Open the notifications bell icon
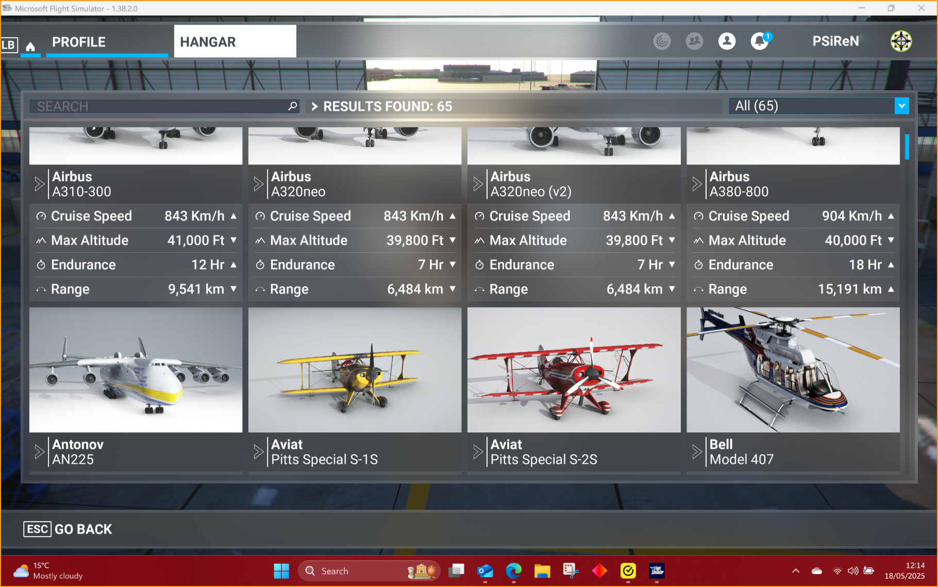The height and width of the screenshot is (587, 938). pos(759,41)
